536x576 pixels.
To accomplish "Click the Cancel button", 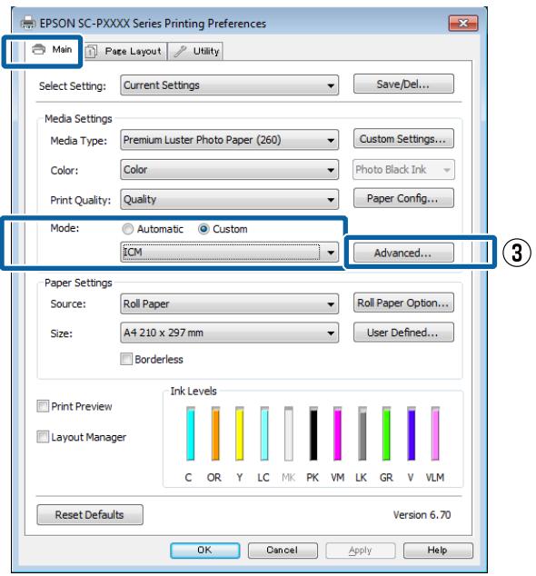I will [x=283, y=551].
